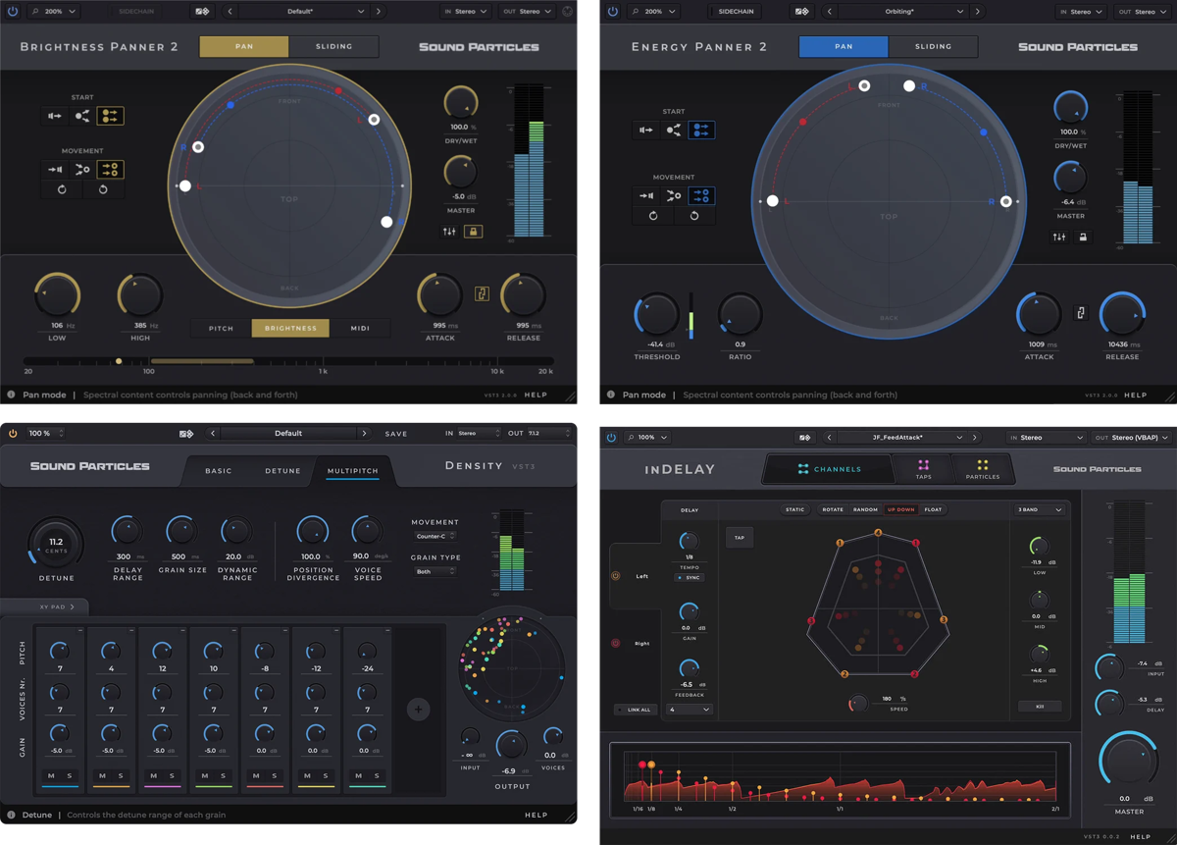The width and height of the screenshot is (1177, 845).
Task: Open the BASIC tab in Density
Action: pos(219,471)
